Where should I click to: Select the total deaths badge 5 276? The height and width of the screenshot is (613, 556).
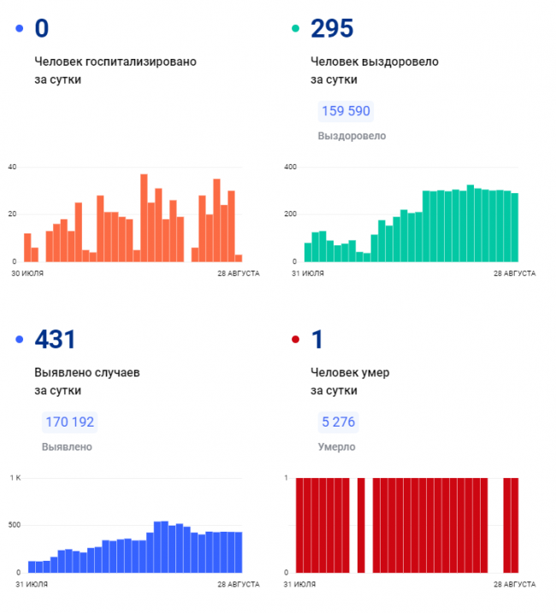point(337,421)
